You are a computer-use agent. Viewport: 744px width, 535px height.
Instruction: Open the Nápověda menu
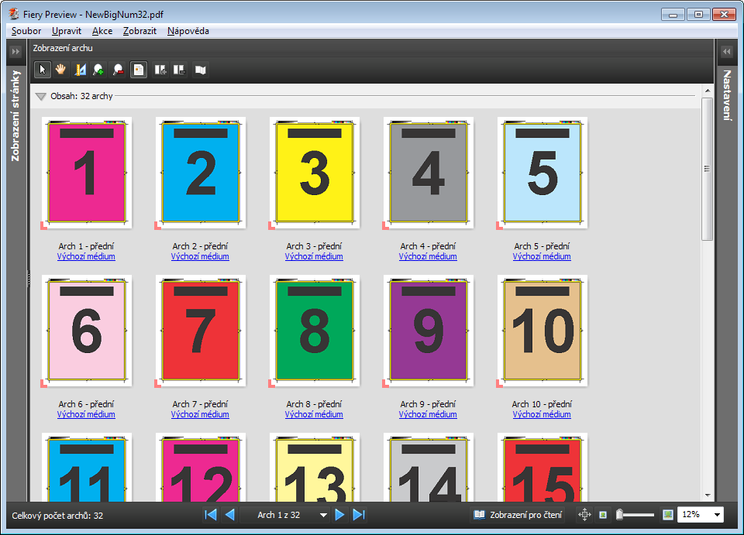188,31
